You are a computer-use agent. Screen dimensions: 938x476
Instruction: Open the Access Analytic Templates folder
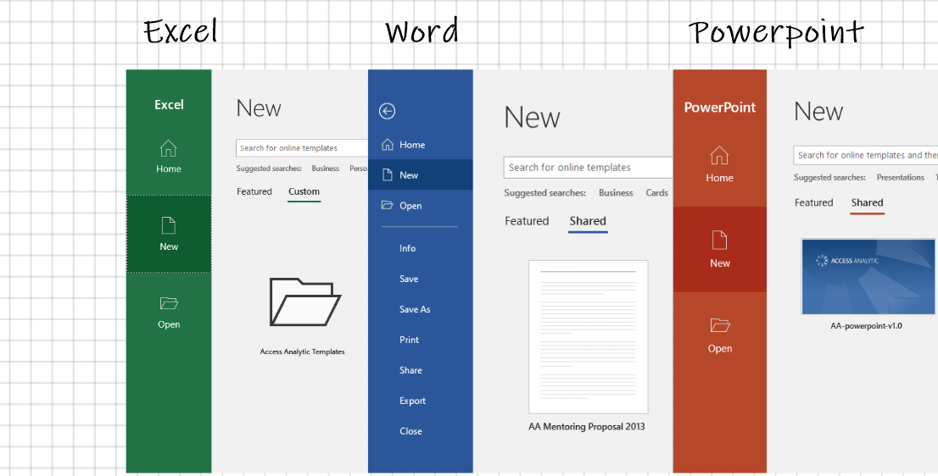(305, 302)
